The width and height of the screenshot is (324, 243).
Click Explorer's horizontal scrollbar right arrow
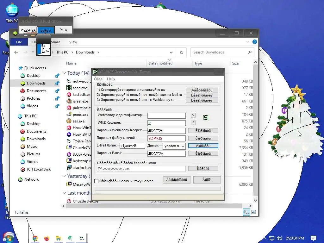point(250,206)
